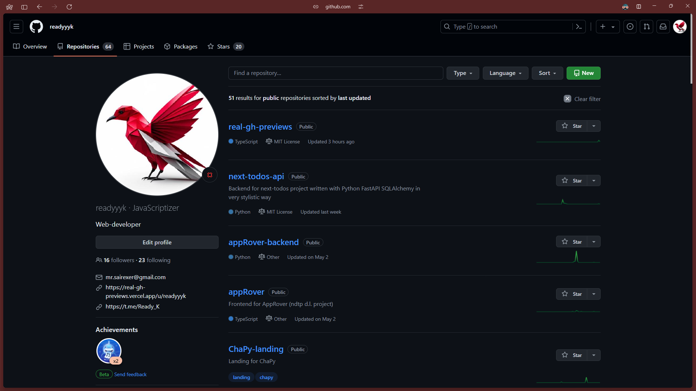This screenshot has width=696, height=391.
Task: Open the Pull Shark achievement badge
Action: coord(109,350)
